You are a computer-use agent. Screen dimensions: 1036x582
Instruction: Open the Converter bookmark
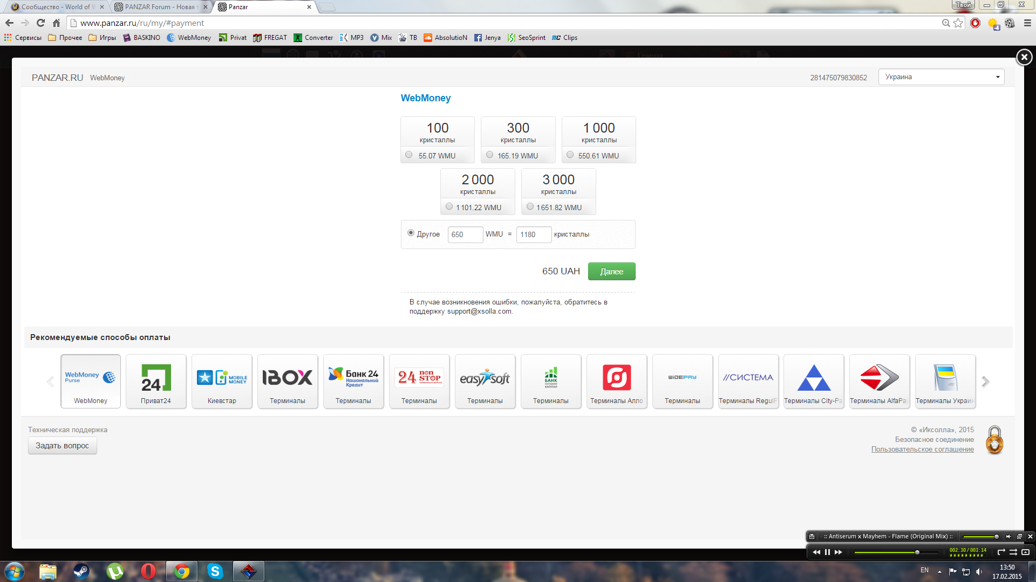coord(313,38)
